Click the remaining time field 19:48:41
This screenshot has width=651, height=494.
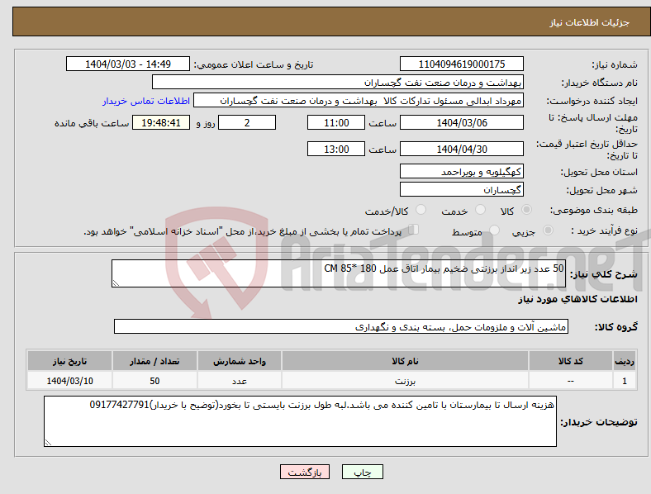tap(161, 123)
